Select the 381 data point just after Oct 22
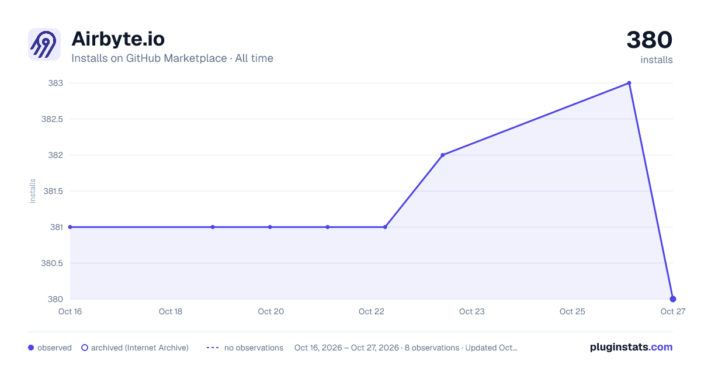This screenshot has height=368, width=701. (x=385, y=227)
